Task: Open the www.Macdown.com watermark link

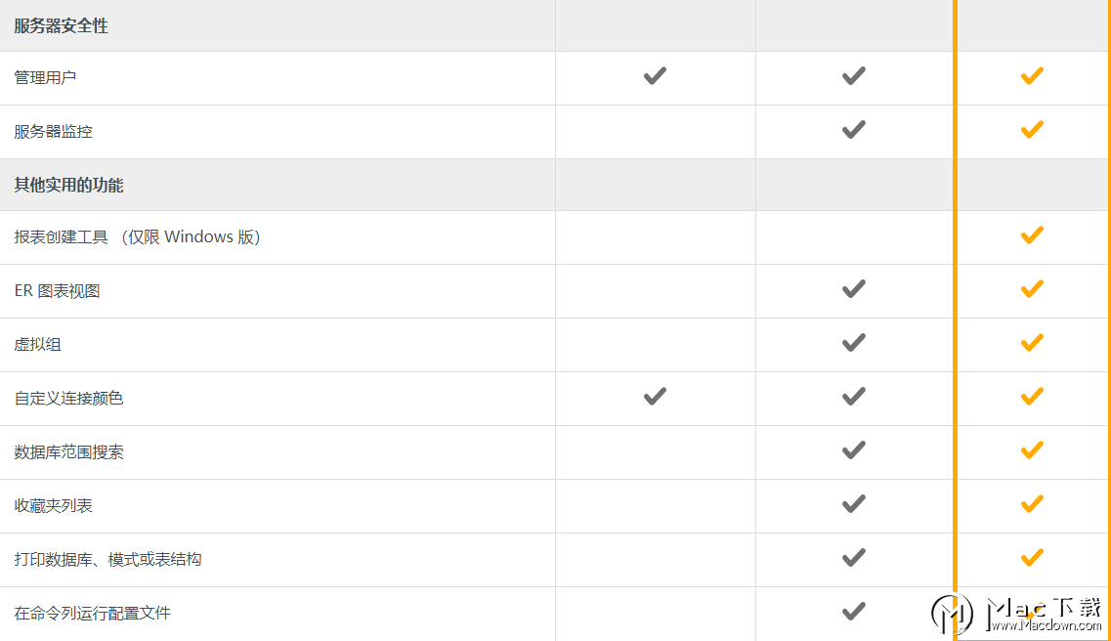Action: 1046,625
